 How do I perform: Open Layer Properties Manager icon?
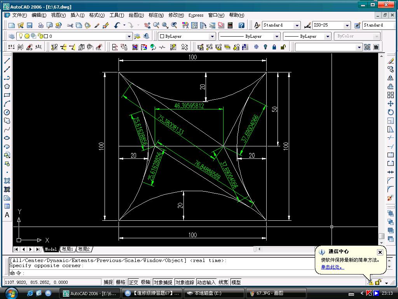(x=11, y=36)
